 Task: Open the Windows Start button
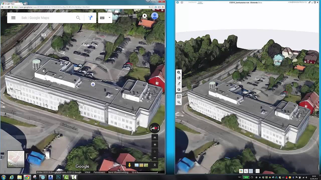(4, 177)
